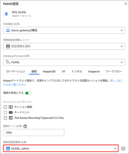Switch to the JIT tab

[x=63, y=72]
